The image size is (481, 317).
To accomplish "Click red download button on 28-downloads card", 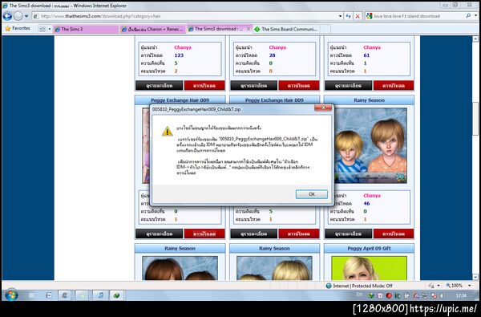I will tap(299, 85).
